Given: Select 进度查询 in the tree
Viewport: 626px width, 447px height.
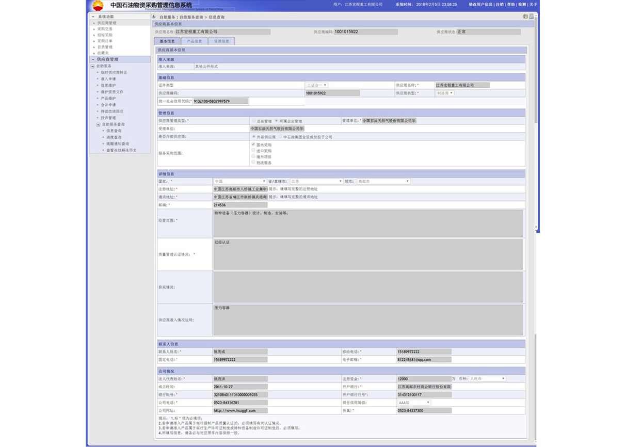Looking at the screenshot, I should point(114,137).
